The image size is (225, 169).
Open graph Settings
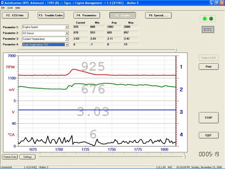pyautogui.click(x=27, y=157)
